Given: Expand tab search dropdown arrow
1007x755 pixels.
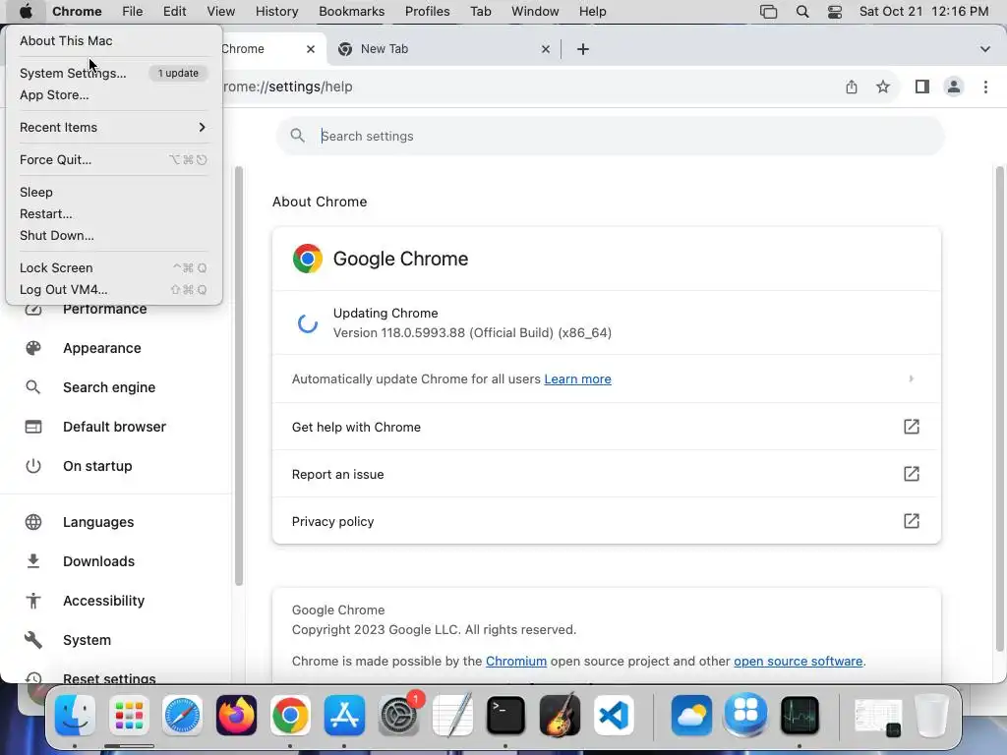Looking at the screenshot, I should click(984, 49).
